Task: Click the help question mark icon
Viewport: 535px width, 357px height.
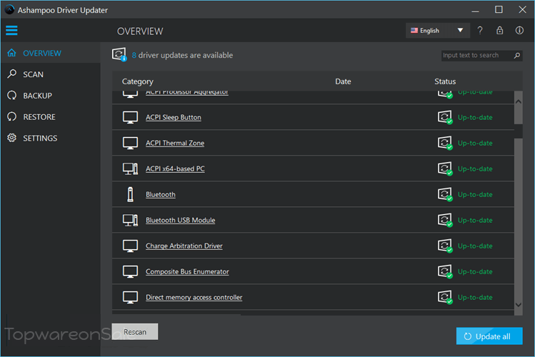Action: click(x=480, y=31)
